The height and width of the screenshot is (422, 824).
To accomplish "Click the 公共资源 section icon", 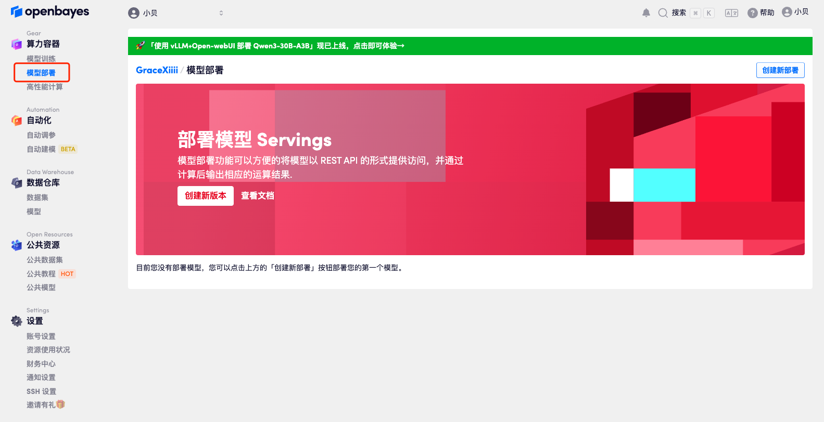I will click(x=17, y=245).
